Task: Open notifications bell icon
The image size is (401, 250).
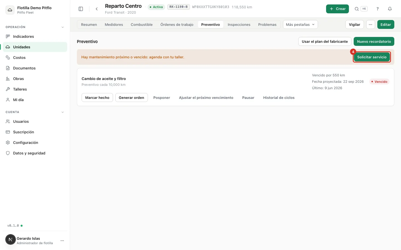Action: tap(390, 9)
